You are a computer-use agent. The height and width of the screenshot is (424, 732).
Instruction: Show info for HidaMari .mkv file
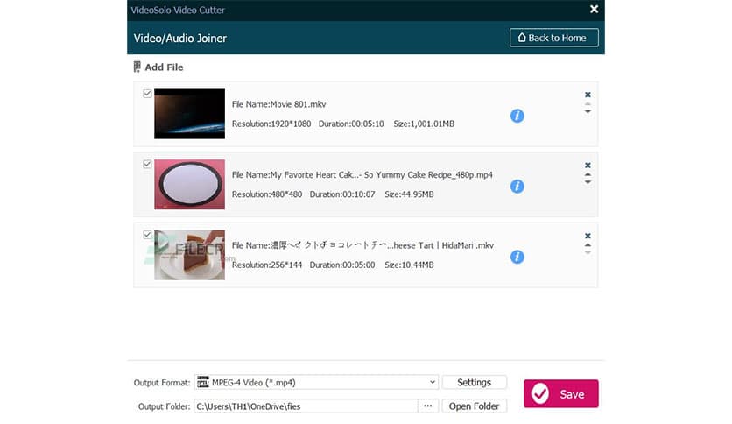click(x=517, y=257)
